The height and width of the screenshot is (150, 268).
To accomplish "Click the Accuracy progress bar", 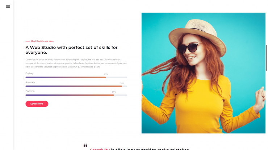I will pos(76,86).
